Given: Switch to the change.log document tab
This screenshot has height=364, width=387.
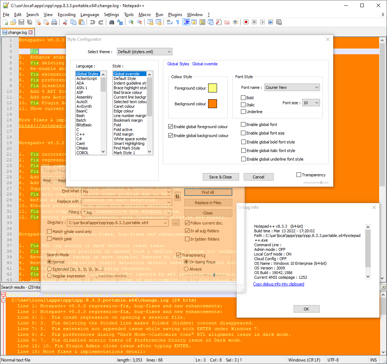Looking at the screenshot, I should coord(17,32).
